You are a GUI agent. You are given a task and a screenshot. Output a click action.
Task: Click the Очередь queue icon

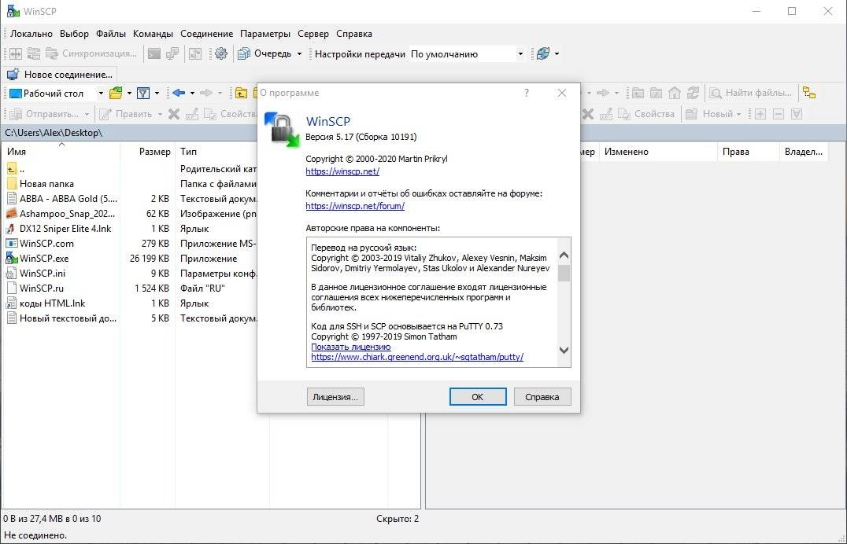pos(244,53)
